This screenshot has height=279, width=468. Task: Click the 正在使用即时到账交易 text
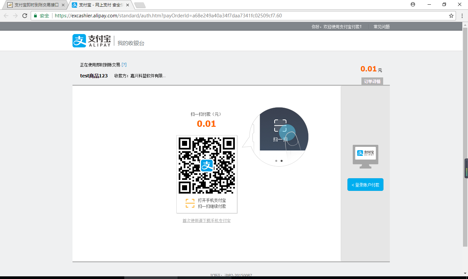point(100,65)
